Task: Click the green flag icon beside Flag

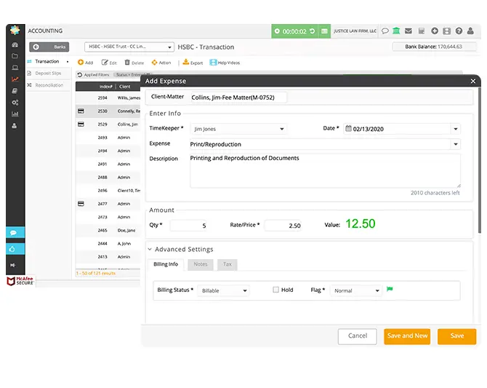Action: point(390,289)
